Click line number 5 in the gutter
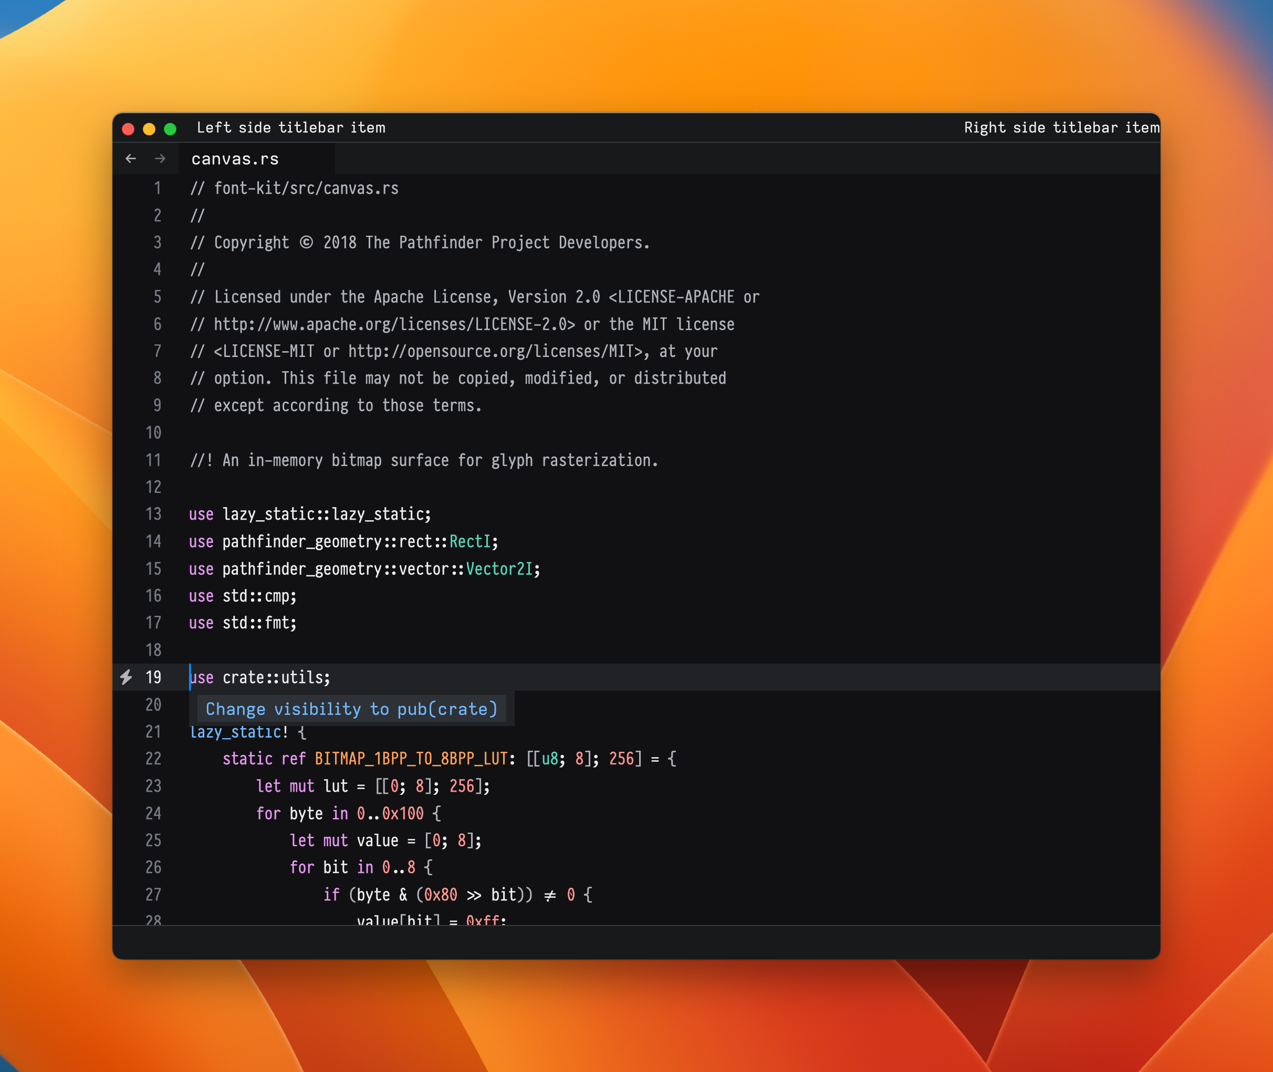1273x1072 pixels. pyautogui.click(x=158, y=297)
